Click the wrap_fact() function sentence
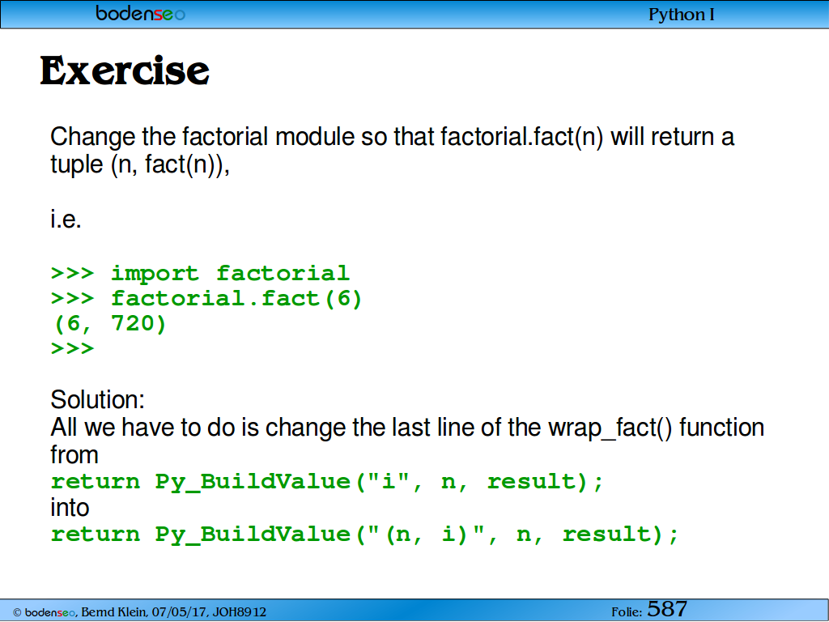829x622 pixels. pos(407,428)
